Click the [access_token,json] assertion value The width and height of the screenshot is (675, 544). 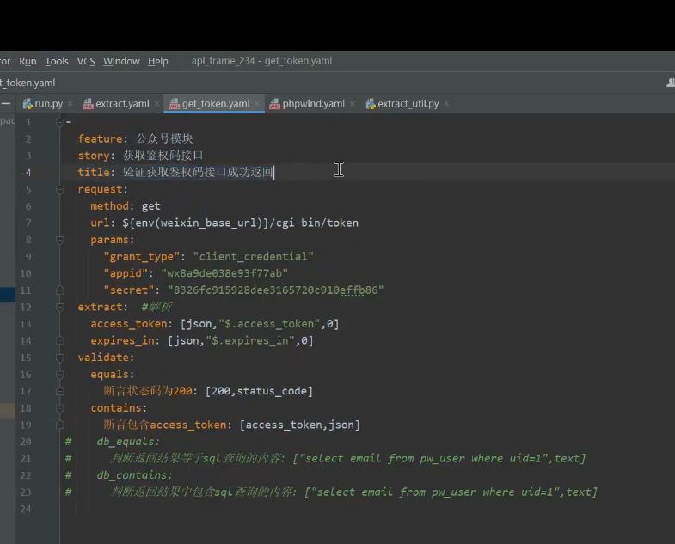coord(299,425)
